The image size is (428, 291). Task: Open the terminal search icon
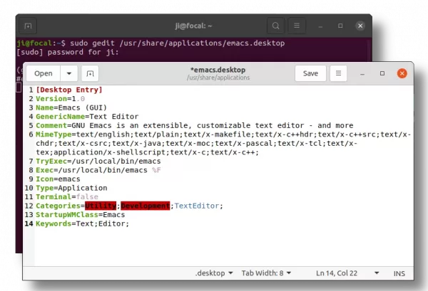(x=275, y=26)
